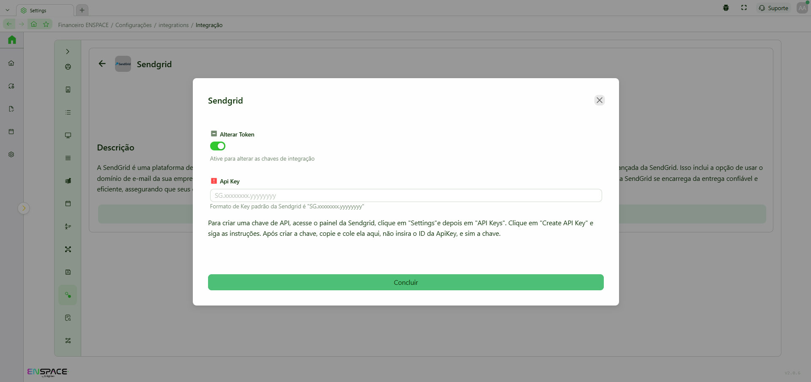The width and height of the screenshot is (811, 382).
Task: Disable the Alterar Token switch
Action: pyautogui.click(x=218, y=146)
